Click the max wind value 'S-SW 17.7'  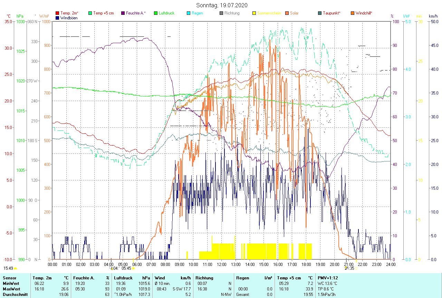[x=182, y=289]
